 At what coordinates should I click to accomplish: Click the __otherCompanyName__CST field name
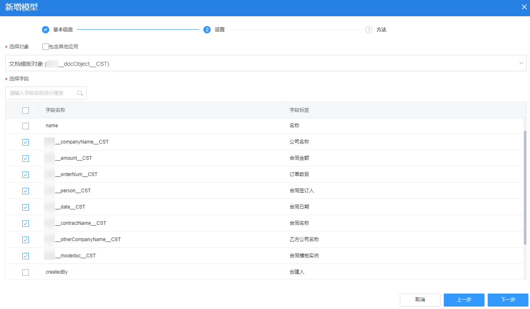click(x=82, y=239)
